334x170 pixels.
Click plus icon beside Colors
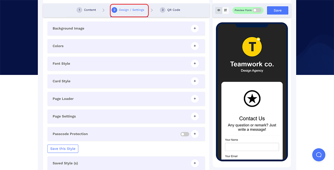[195, 46]
